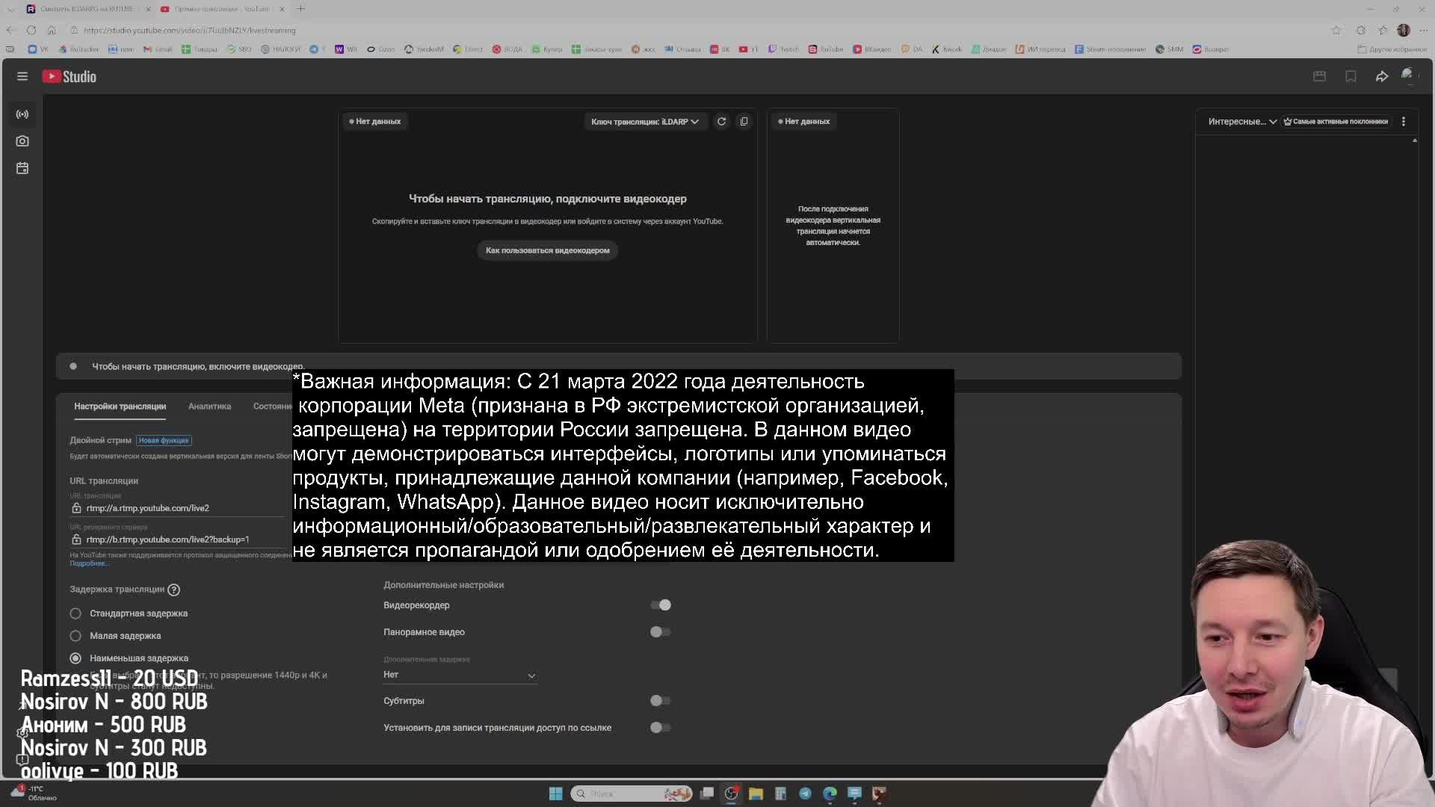Disable the Видеорекордер toggle
The image size is (1435, 807).
(661, 605)
